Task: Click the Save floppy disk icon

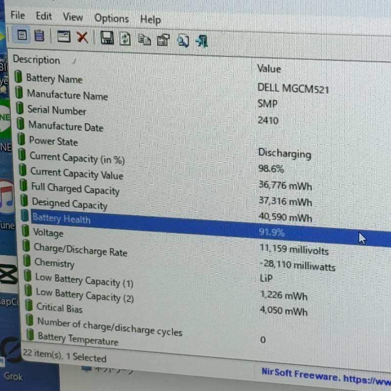Action: coord(107,38)
